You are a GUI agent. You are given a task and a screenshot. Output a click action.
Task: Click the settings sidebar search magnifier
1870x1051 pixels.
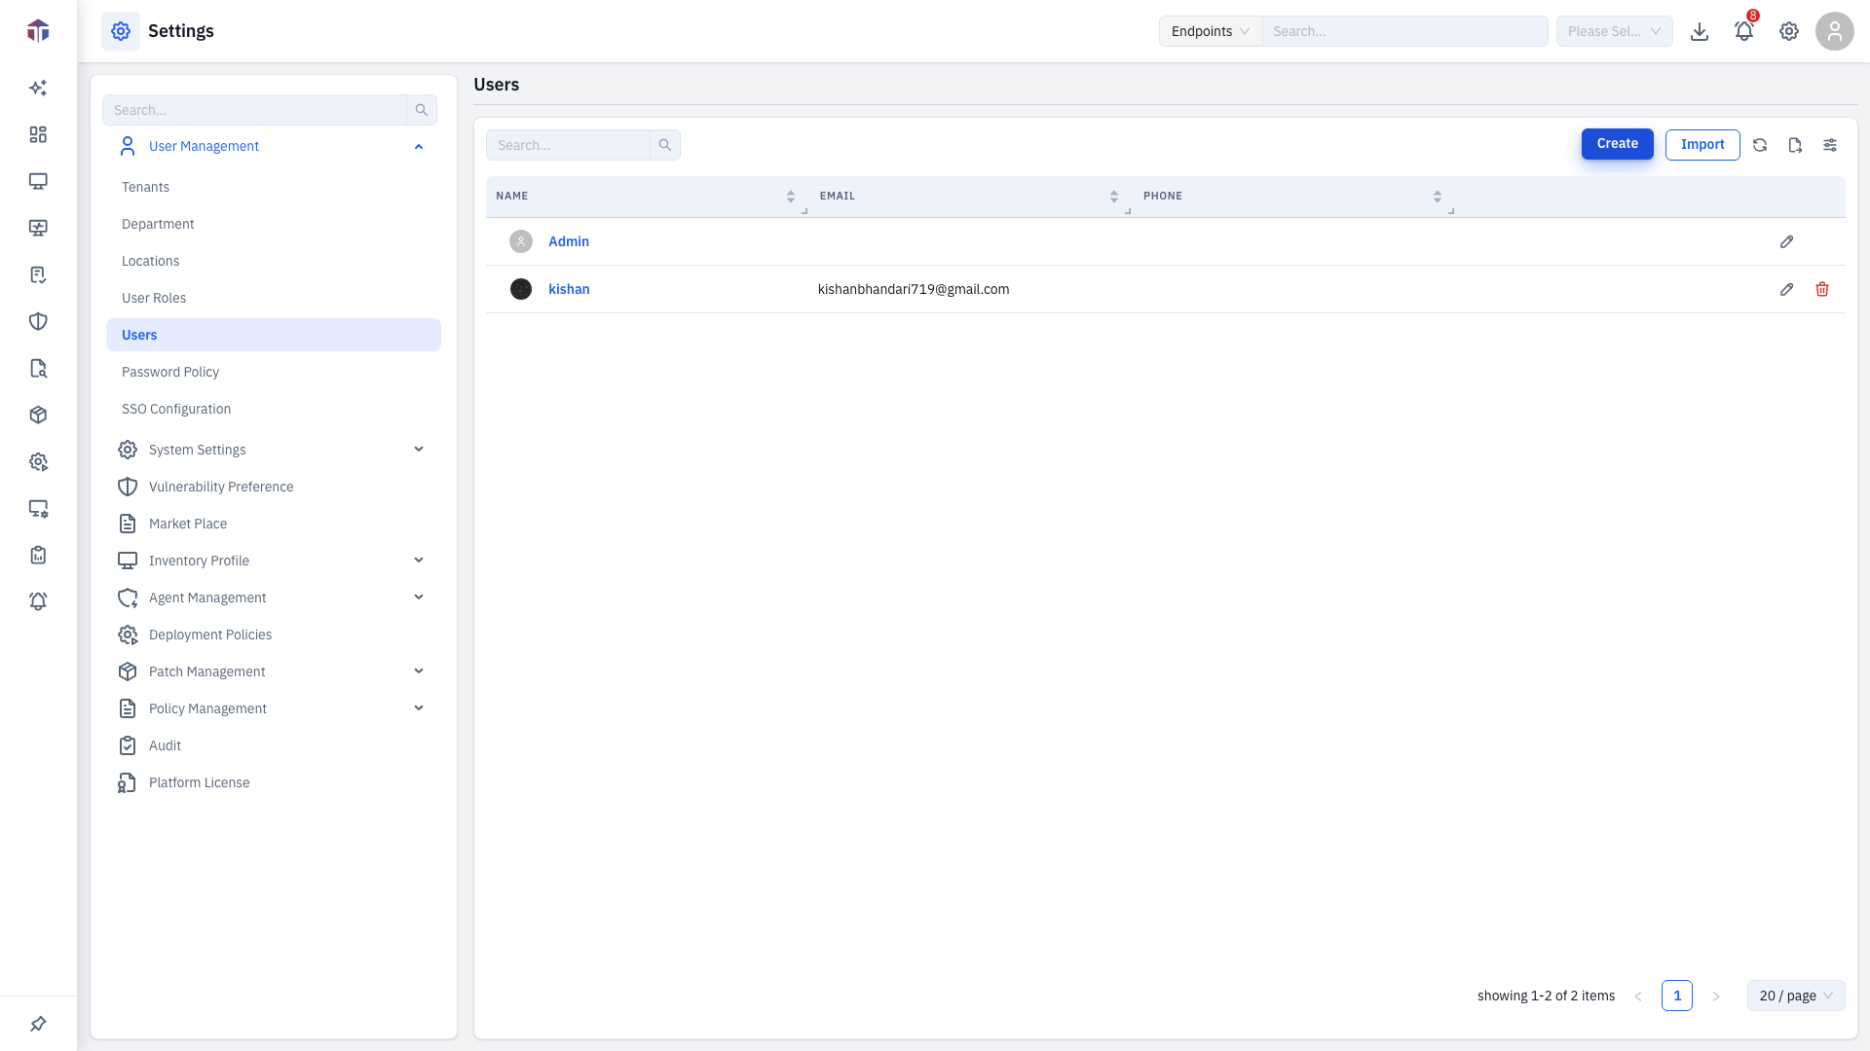click(x=422, y=110)
